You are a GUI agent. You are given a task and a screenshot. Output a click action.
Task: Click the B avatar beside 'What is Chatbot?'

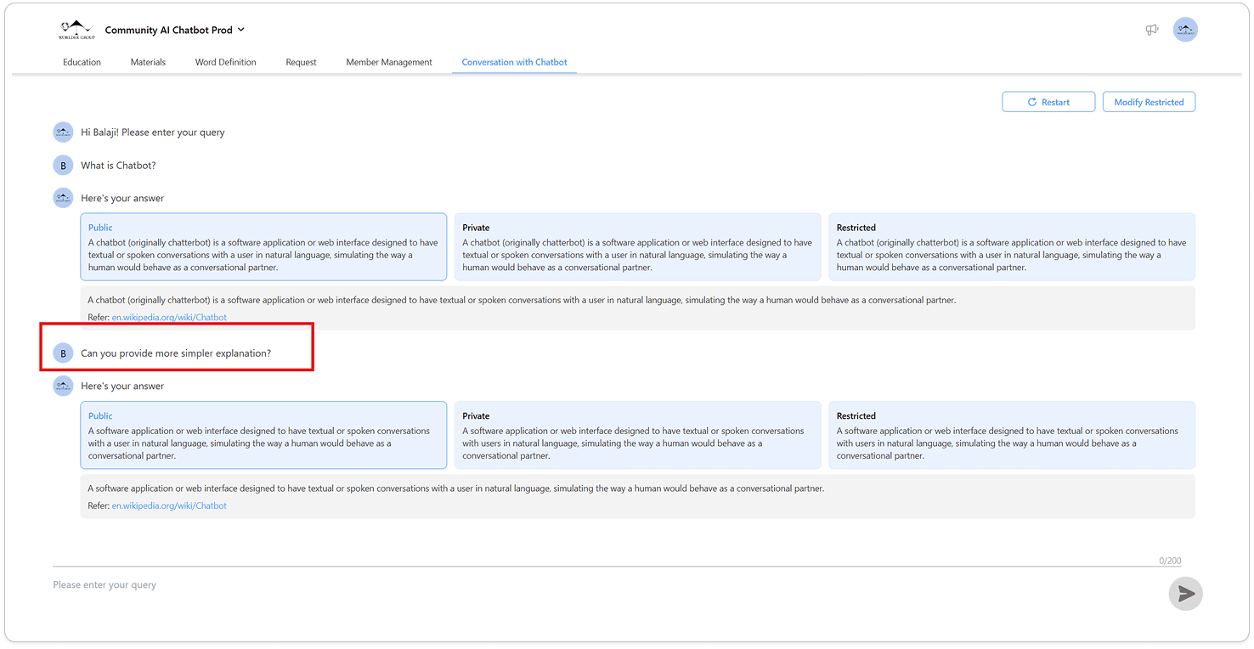pos(63,166)
